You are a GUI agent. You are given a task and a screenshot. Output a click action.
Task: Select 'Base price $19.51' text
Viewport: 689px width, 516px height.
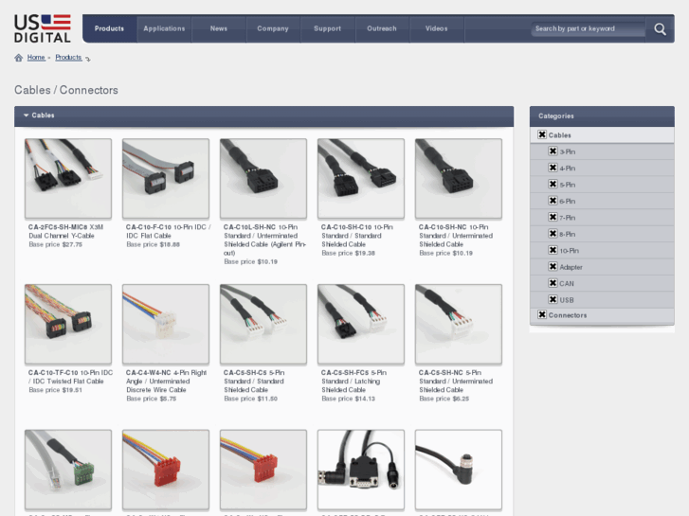[x=55, y=390]
